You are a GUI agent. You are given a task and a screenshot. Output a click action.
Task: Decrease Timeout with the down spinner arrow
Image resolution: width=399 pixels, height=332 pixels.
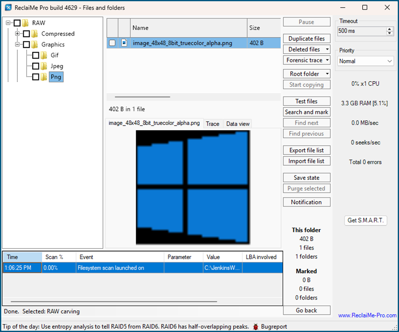[390, 33]
